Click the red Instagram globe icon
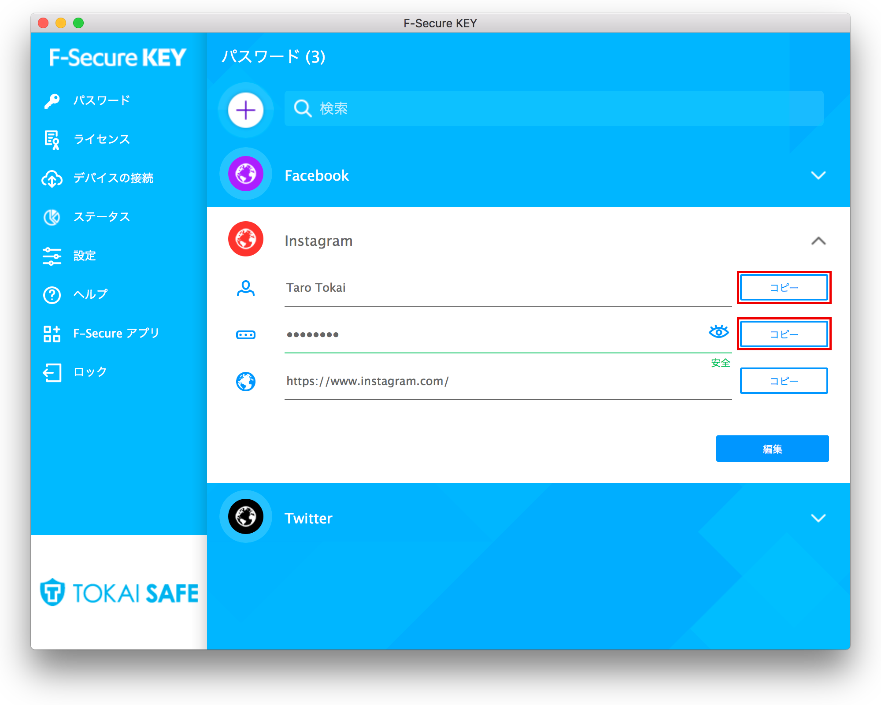Image resolution: width=881 pixels, height=705 pixels. pyautogui.click(x=246, y=239)
